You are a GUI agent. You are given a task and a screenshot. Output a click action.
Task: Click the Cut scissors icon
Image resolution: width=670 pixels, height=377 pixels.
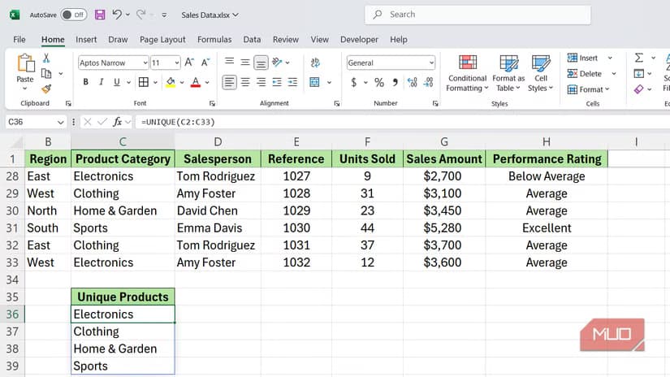click(x=46, y=58)
